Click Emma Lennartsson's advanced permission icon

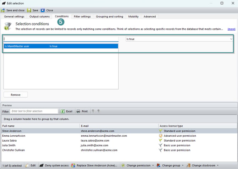click(161, 136)
